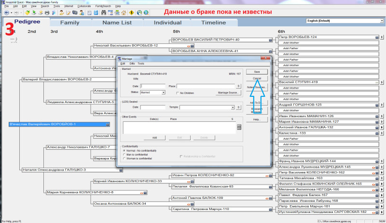
Task: Open the FamilySearch menu
Action: [103, 6]
